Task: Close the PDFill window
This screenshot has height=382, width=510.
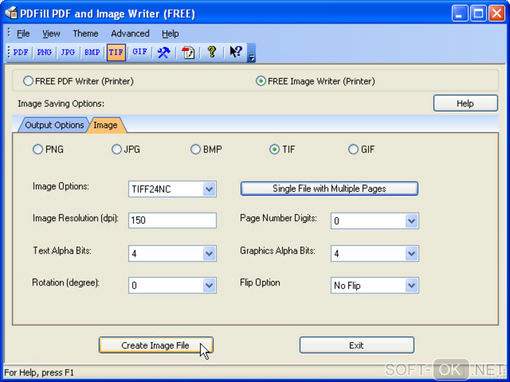Action: (496, 13)
